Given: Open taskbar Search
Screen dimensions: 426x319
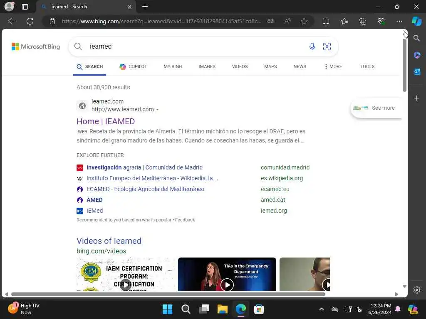Looking at the screenshot, I should coord(186,309).
